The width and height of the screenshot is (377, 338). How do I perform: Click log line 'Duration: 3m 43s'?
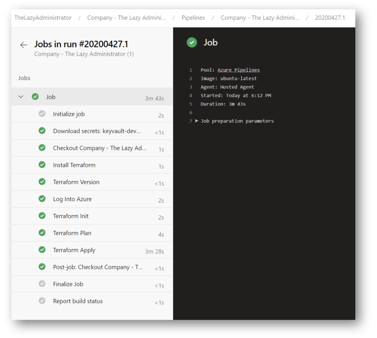point(223,104)
